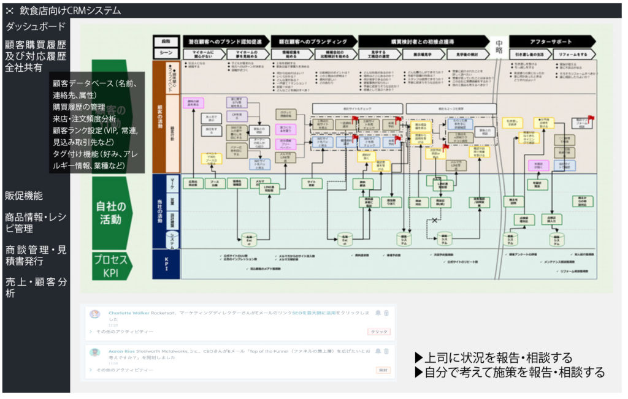Select 顧客購買履歴及び対応履歴全社共有 menu item
Image resolution: width=628 pixels, height=399 pixels.
click(x=35, y=56)
